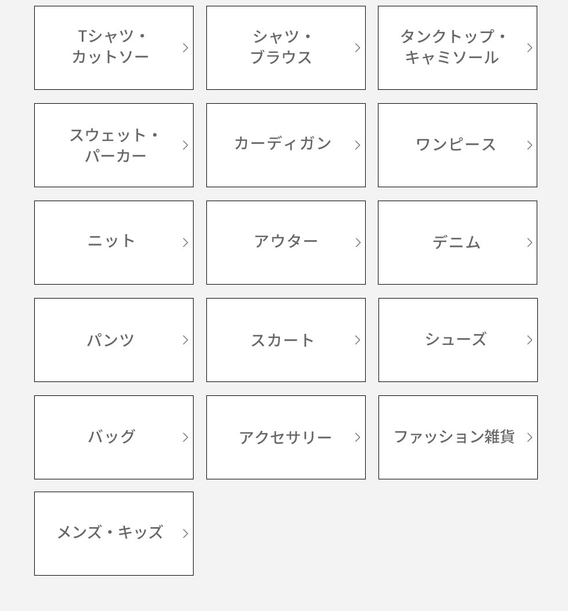Click chevron arrow in シャツ・ブラウス tile
Viewport: 568px width, 611px height.
pyautogui.click(x=358, y=48)
